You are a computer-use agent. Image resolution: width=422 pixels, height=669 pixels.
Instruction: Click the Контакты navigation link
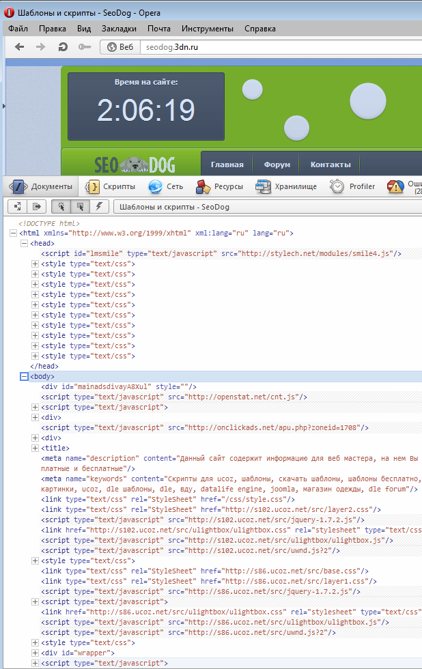pyautogui.click(x=330, y=165)
